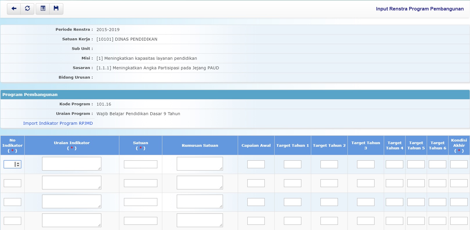Click the Rumusan Satuan column header
This screenshot has height=230, width=470.
click(200, 145)
